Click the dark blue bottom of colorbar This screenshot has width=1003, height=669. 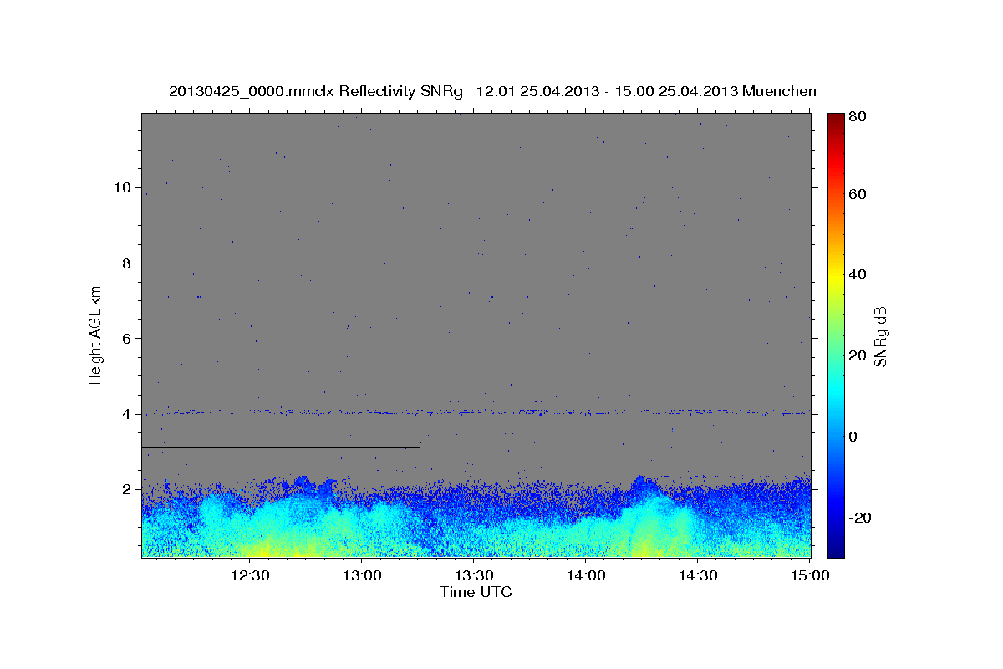836,549
